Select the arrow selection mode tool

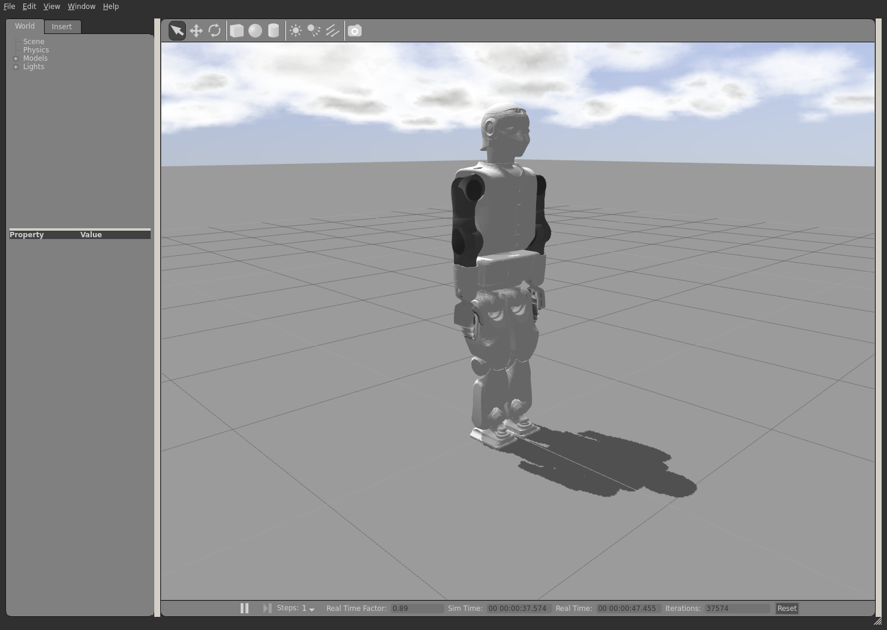(x=177, y=30)
